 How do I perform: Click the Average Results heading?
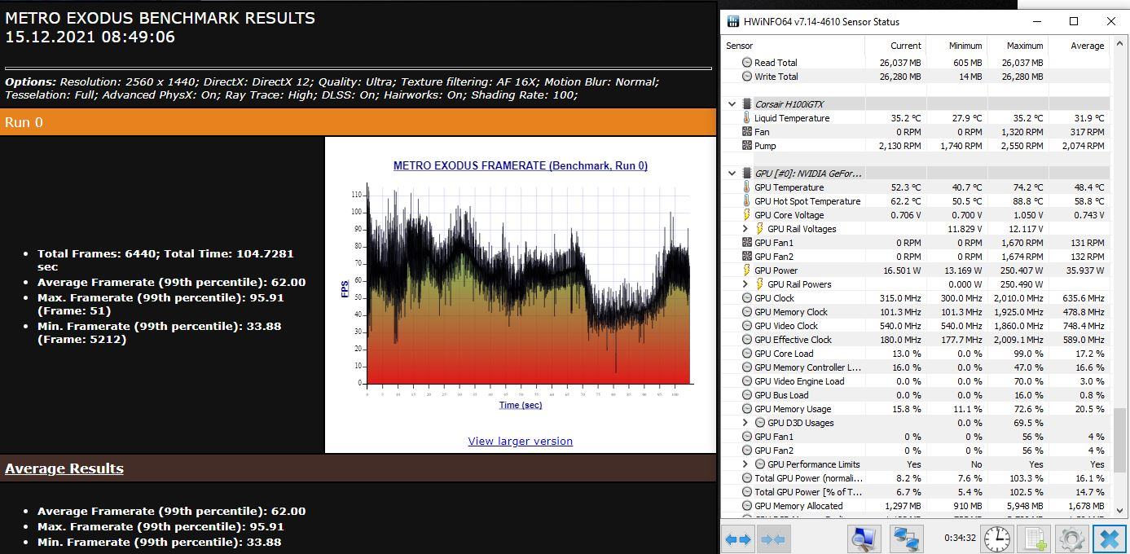point(64,468)
